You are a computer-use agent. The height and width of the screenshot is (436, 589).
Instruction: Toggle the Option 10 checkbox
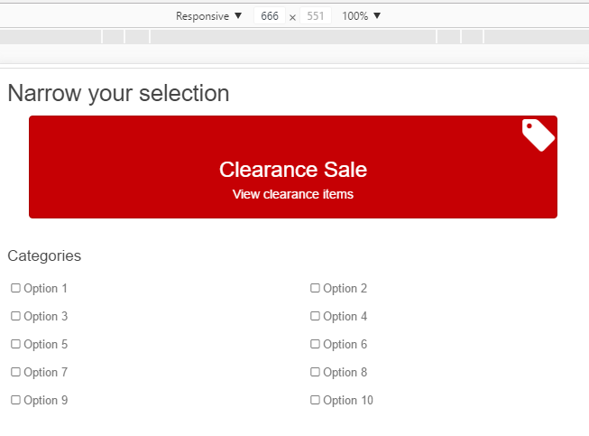[315, 400]
